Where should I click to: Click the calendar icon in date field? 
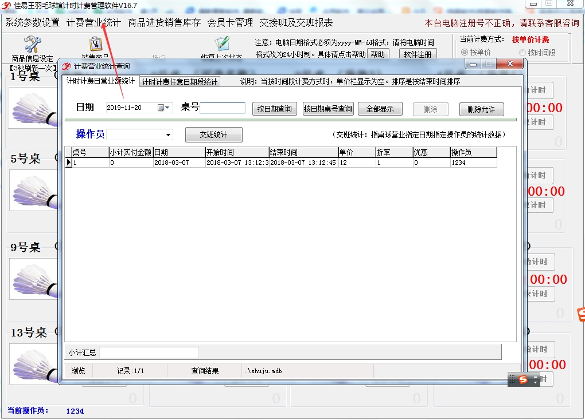161,108
